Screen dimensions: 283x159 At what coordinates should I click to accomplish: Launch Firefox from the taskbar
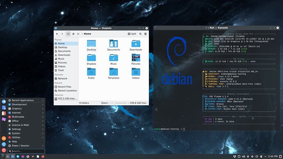(43, 157)
